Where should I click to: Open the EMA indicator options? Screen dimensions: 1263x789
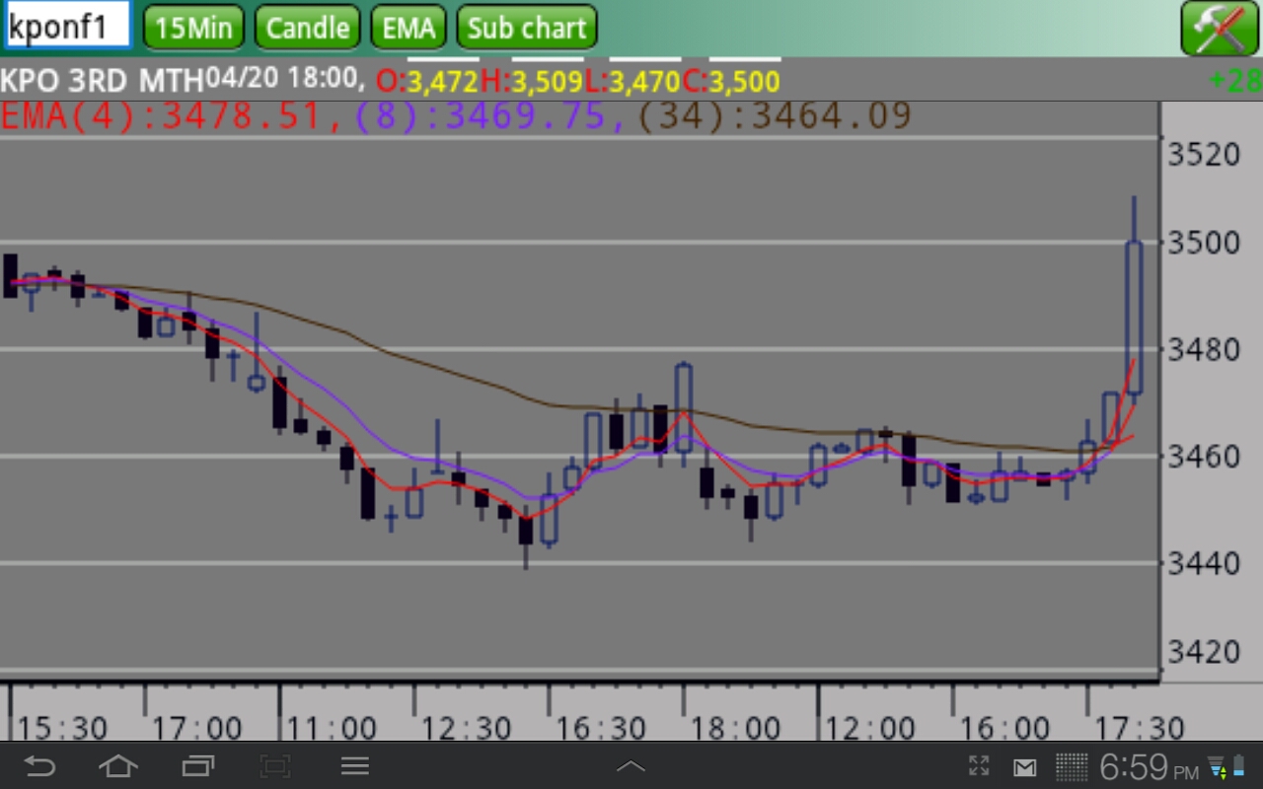(409, 28)
